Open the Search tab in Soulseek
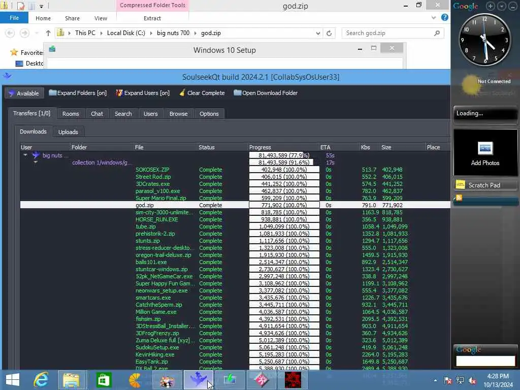Viewport: 520px width, 390px height. coord(123,114)
